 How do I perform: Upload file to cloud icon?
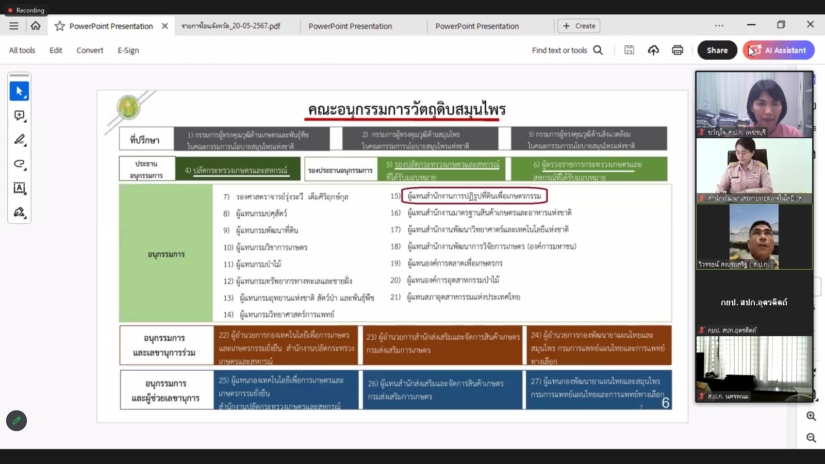(x=653, y=50)
